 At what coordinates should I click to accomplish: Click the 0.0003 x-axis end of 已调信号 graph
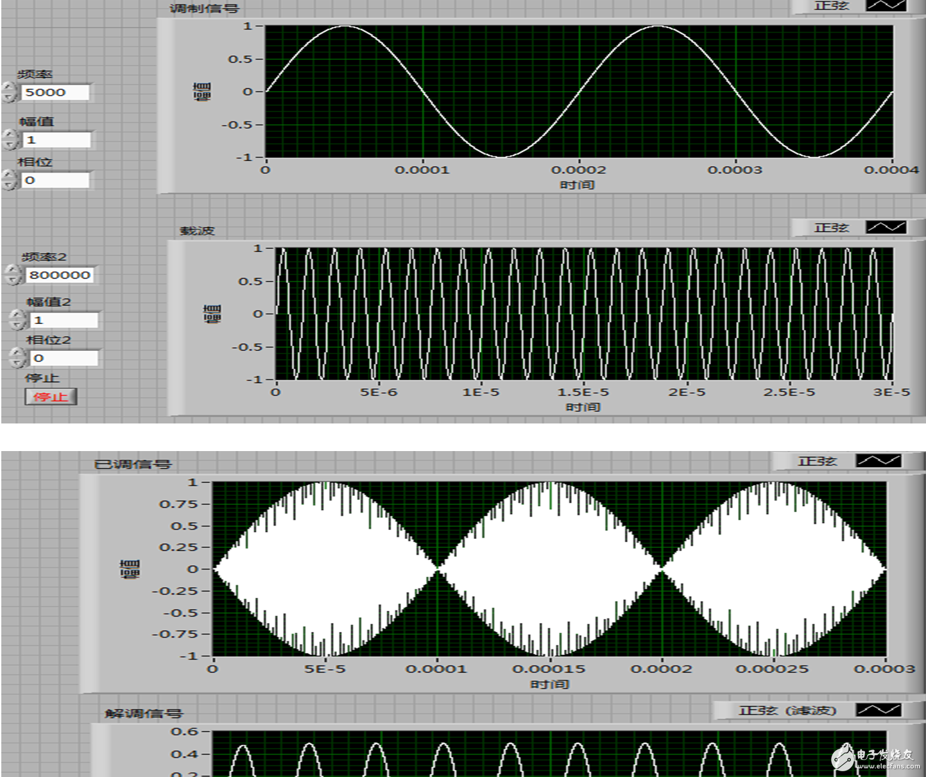tap(884, 669)
